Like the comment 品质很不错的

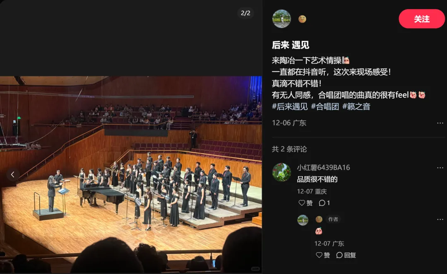click(x=305, y=203)
